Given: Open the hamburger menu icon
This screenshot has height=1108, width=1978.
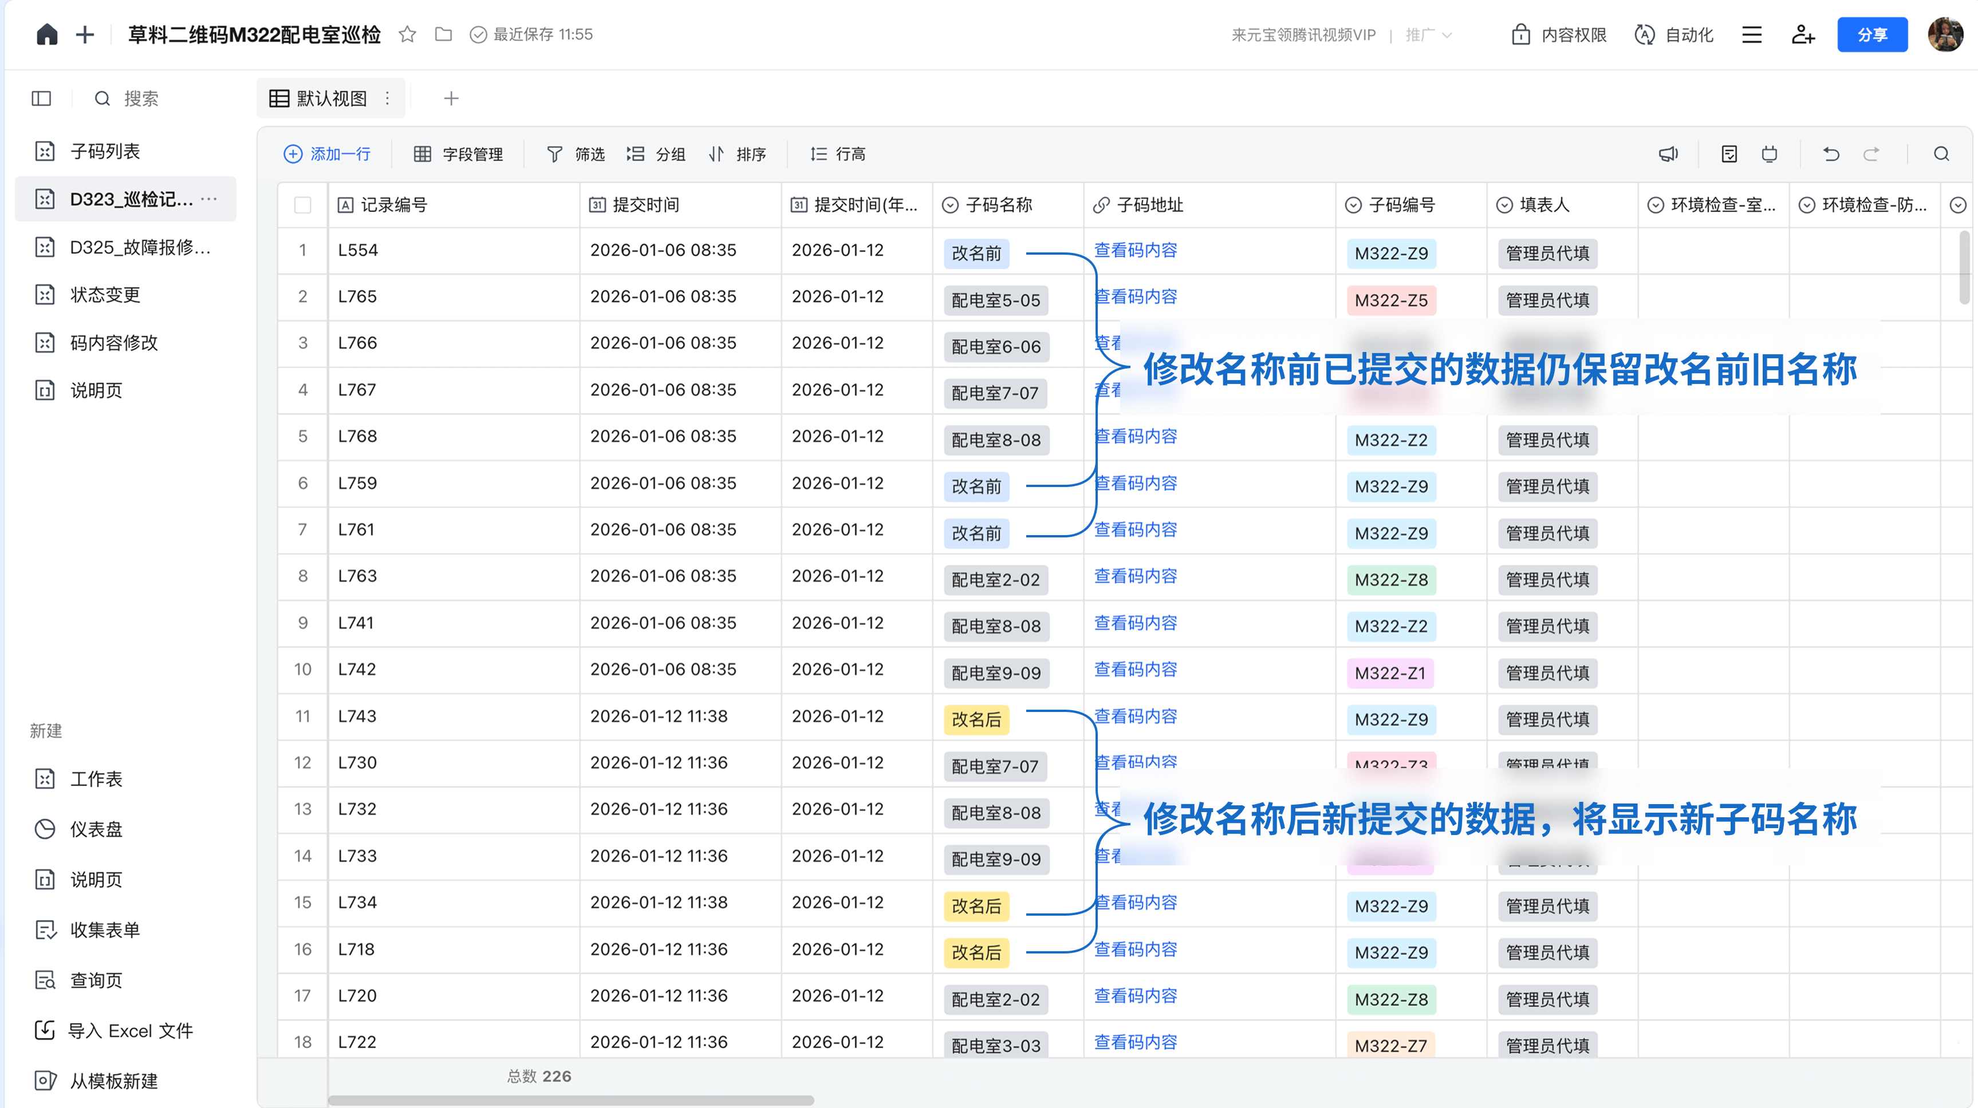Looking at the screenshot, I should (1751, 34).
